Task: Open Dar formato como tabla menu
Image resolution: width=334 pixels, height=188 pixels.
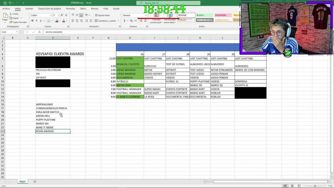Action: [x=170, y=18]
